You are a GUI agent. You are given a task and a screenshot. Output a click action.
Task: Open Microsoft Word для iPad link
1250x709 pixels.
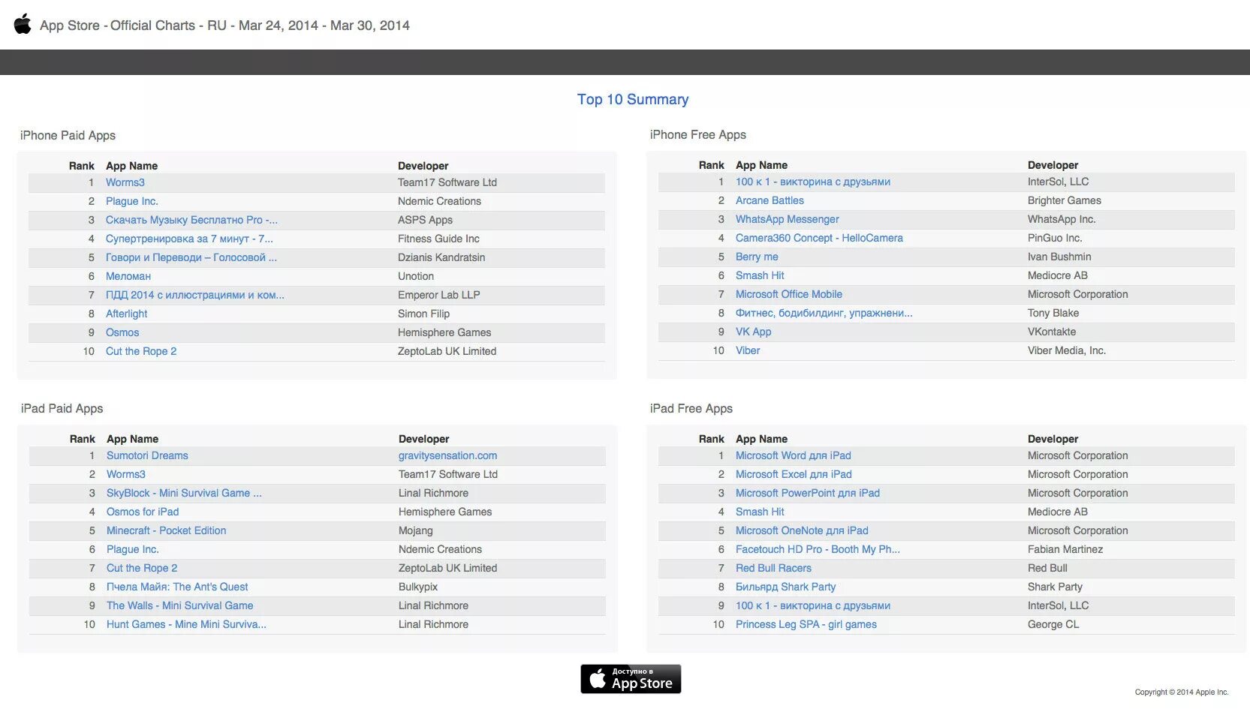coord(794,455)
